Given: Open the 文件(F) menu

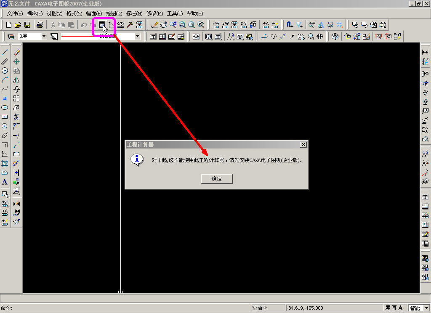Looking at the screenshot, I should click(x=15, y=13).
